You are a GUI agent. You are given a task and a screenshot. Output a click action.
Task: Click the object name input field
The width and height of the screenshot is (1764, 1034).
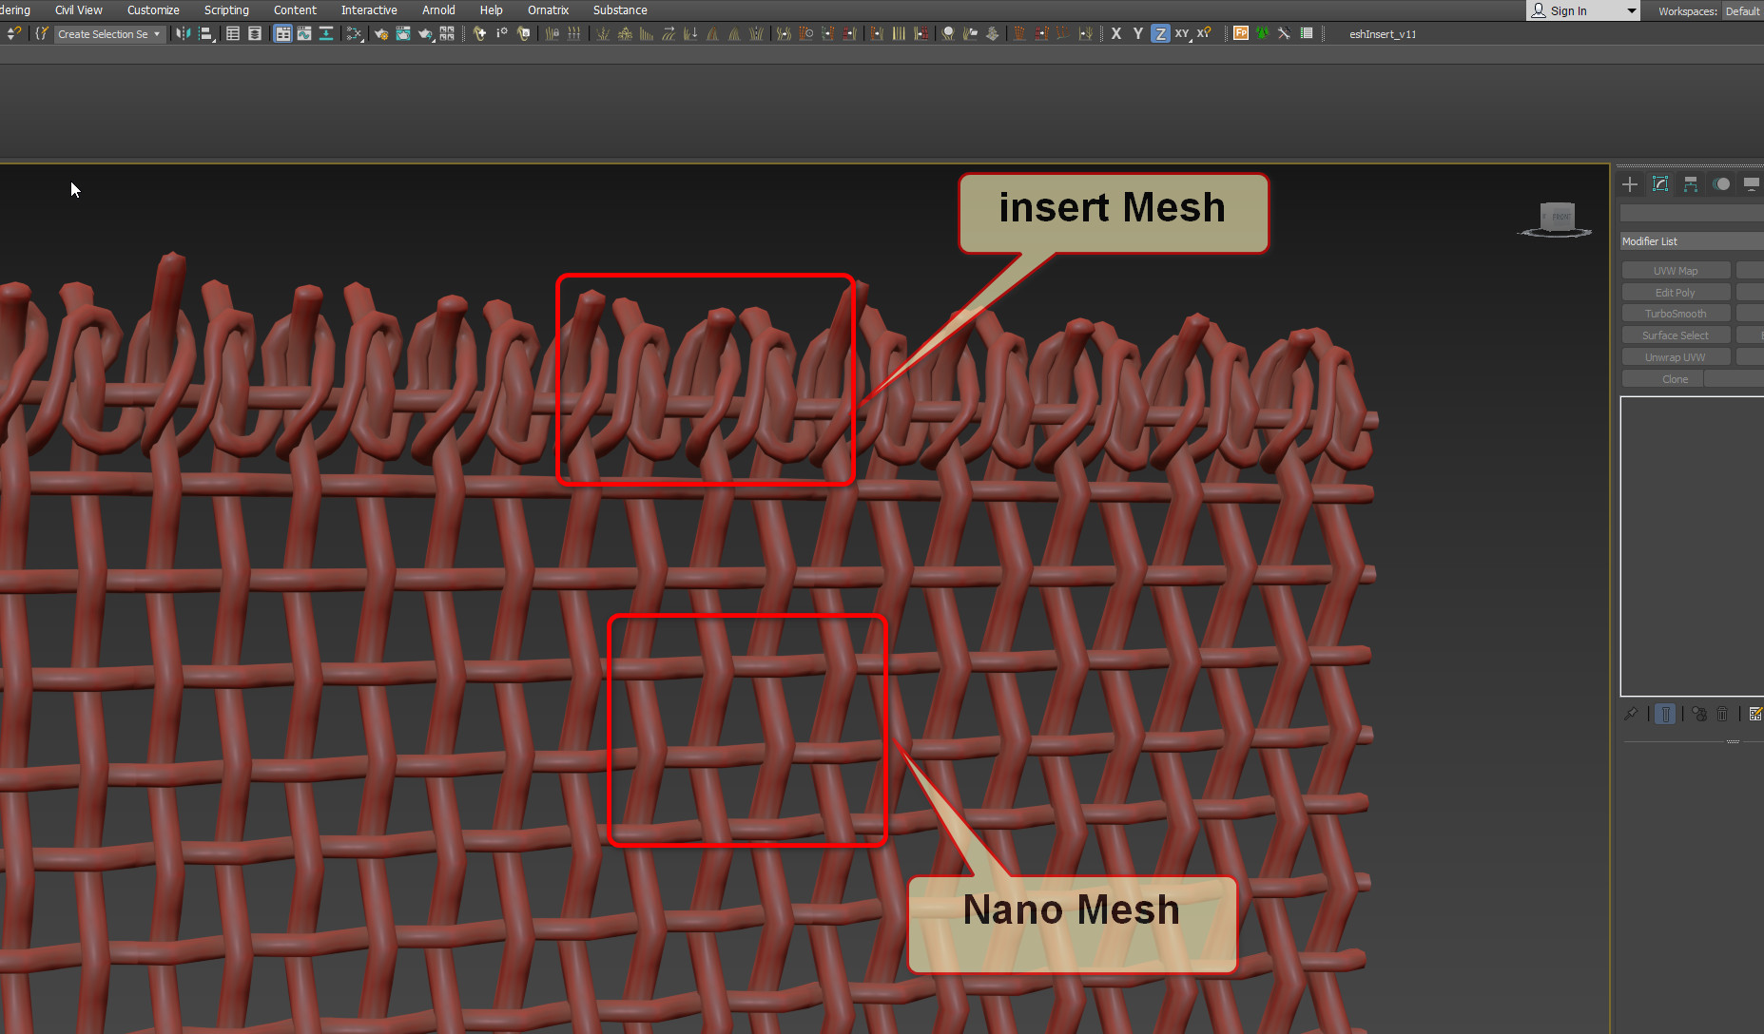(1692, 213)
